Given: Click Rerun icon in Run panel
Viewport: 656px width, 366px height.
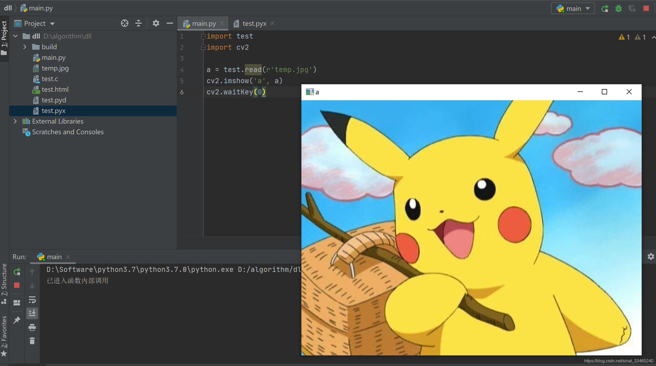Looking at the screenshot, I should 17,272.
